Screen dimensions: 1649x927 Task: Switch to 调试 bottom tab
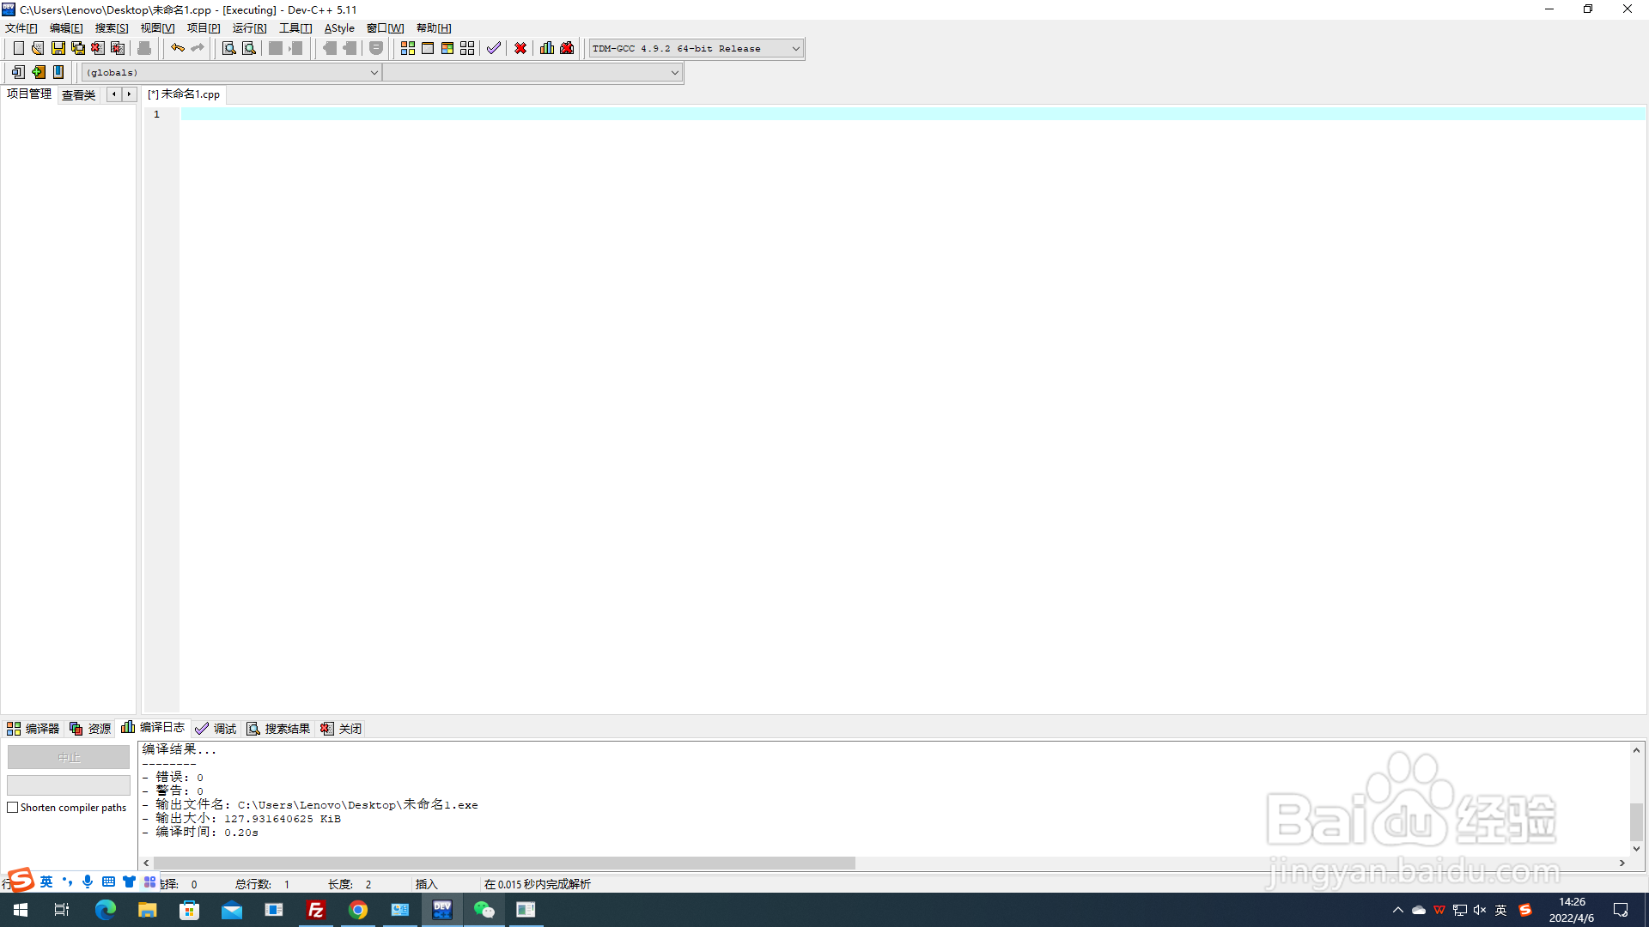point(216,729)
